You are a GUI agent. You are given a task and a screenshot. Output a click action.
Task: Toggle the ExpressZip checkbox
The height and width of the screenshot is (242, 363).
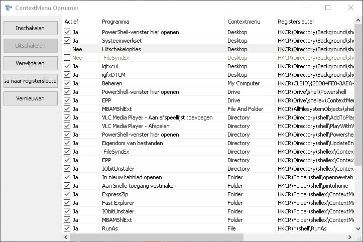pos(67,194)
